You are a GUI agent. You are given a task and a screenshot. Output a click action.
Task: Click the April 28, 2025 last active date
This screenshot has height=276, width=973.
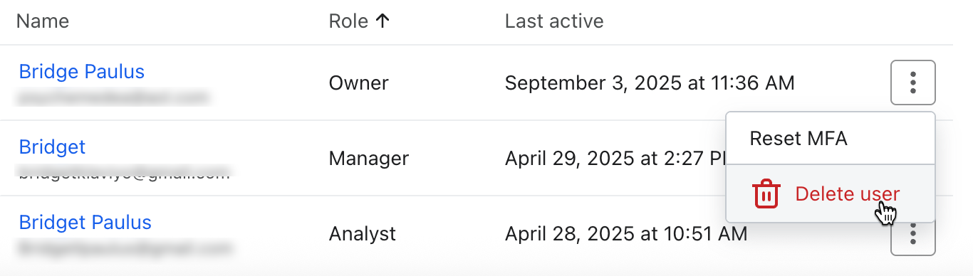pyautogui.click(x=626, y=233)
